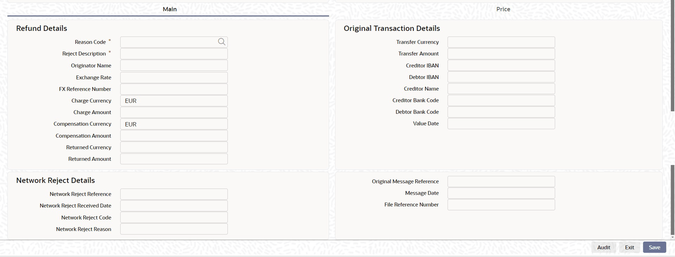The height and width of the screenshot is (257, 675).
Task: Click the Creditor Name field
Action: pos(501,88)
